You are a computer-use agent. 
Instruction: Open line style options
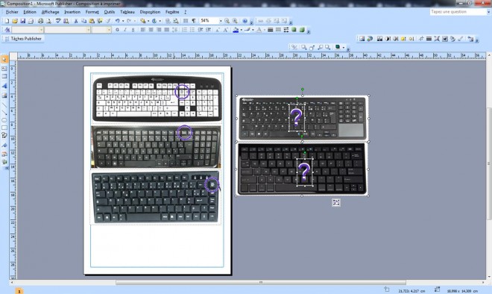[x=270, y=30]
